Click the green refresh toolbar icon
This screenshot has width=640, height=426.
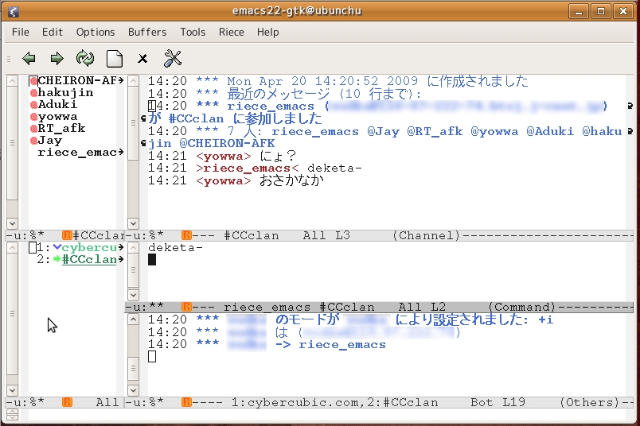tap(85, 58)
